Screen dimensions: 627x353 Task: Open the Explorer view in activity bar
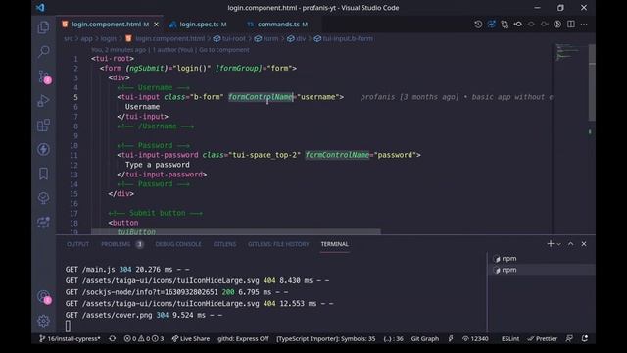[43, 27]
